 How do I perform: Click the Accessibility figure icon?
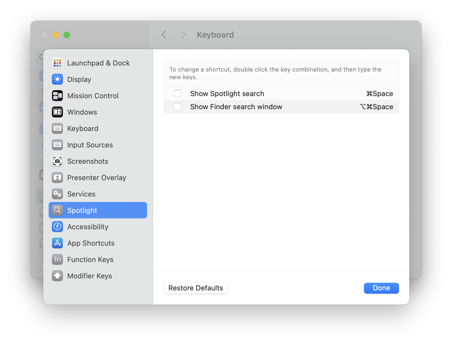tap(57, 227)
